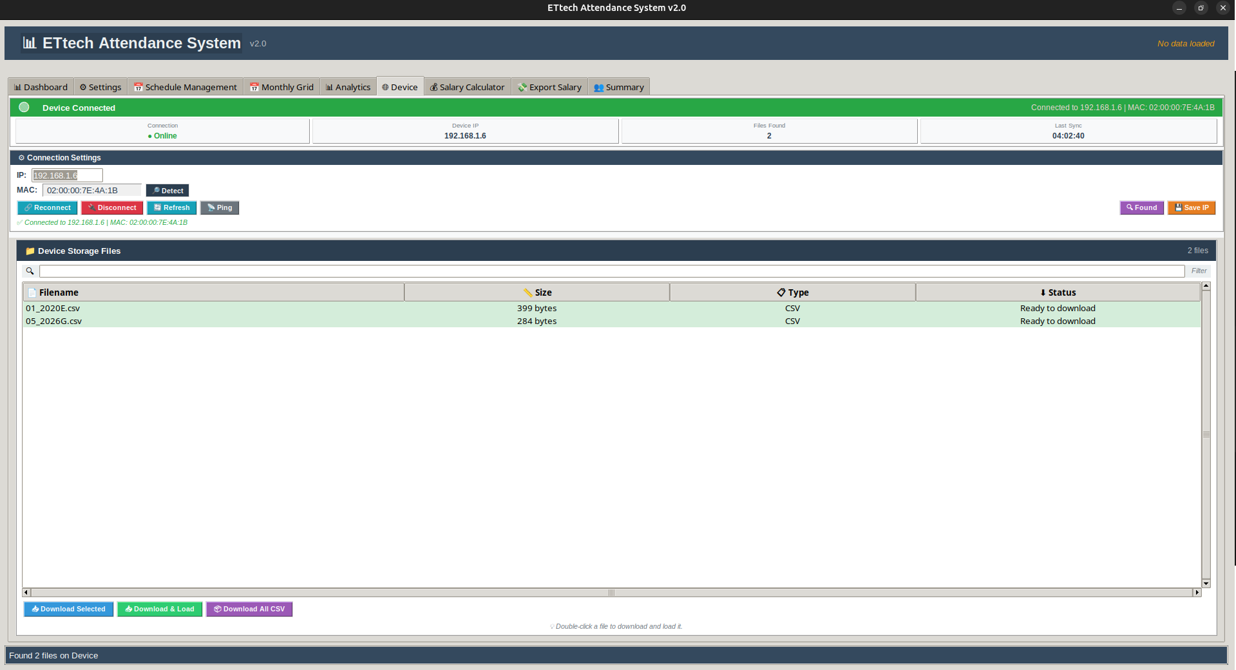Click the file filter search field
Screen dimensions: 1236x670
612,271
